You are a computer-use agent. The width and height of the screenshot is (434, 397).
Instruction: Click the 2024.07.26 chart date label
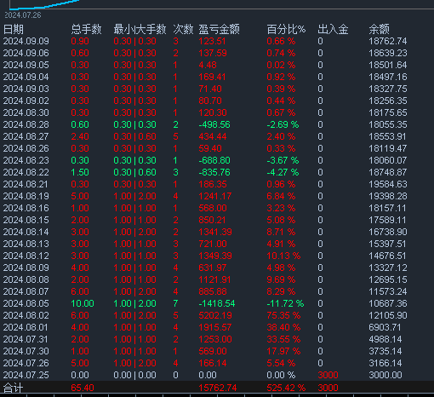click(23, 15)
